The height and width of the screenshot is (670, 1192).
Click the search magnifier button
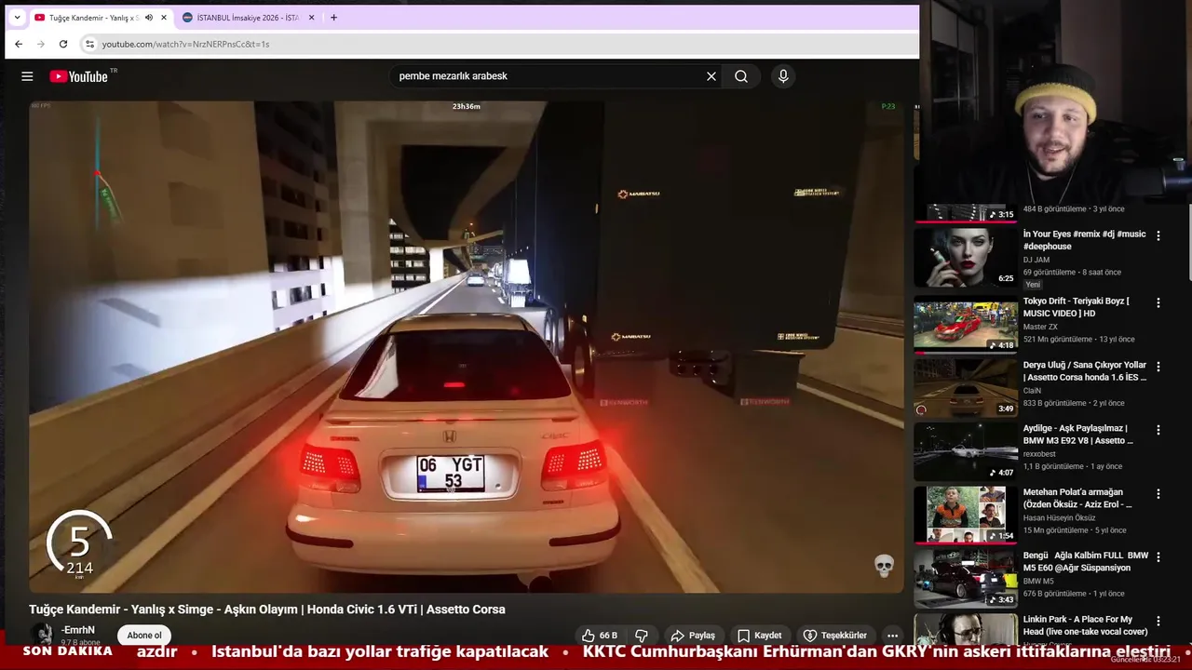pyautogui.click(x=741, y=76)
